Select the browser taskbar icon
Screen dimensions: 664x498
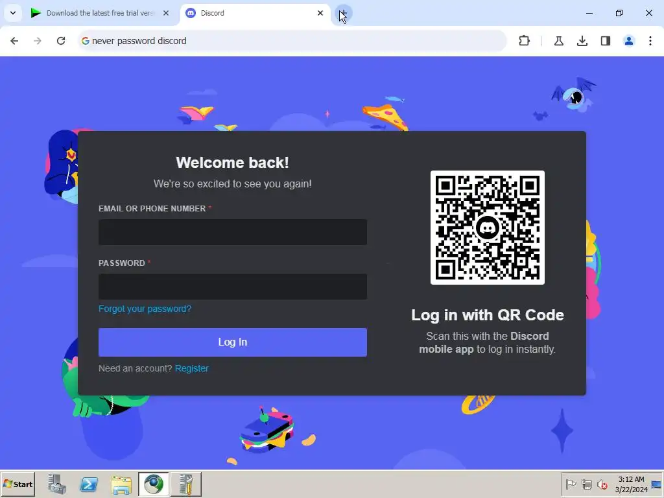[x=153, y=484]
